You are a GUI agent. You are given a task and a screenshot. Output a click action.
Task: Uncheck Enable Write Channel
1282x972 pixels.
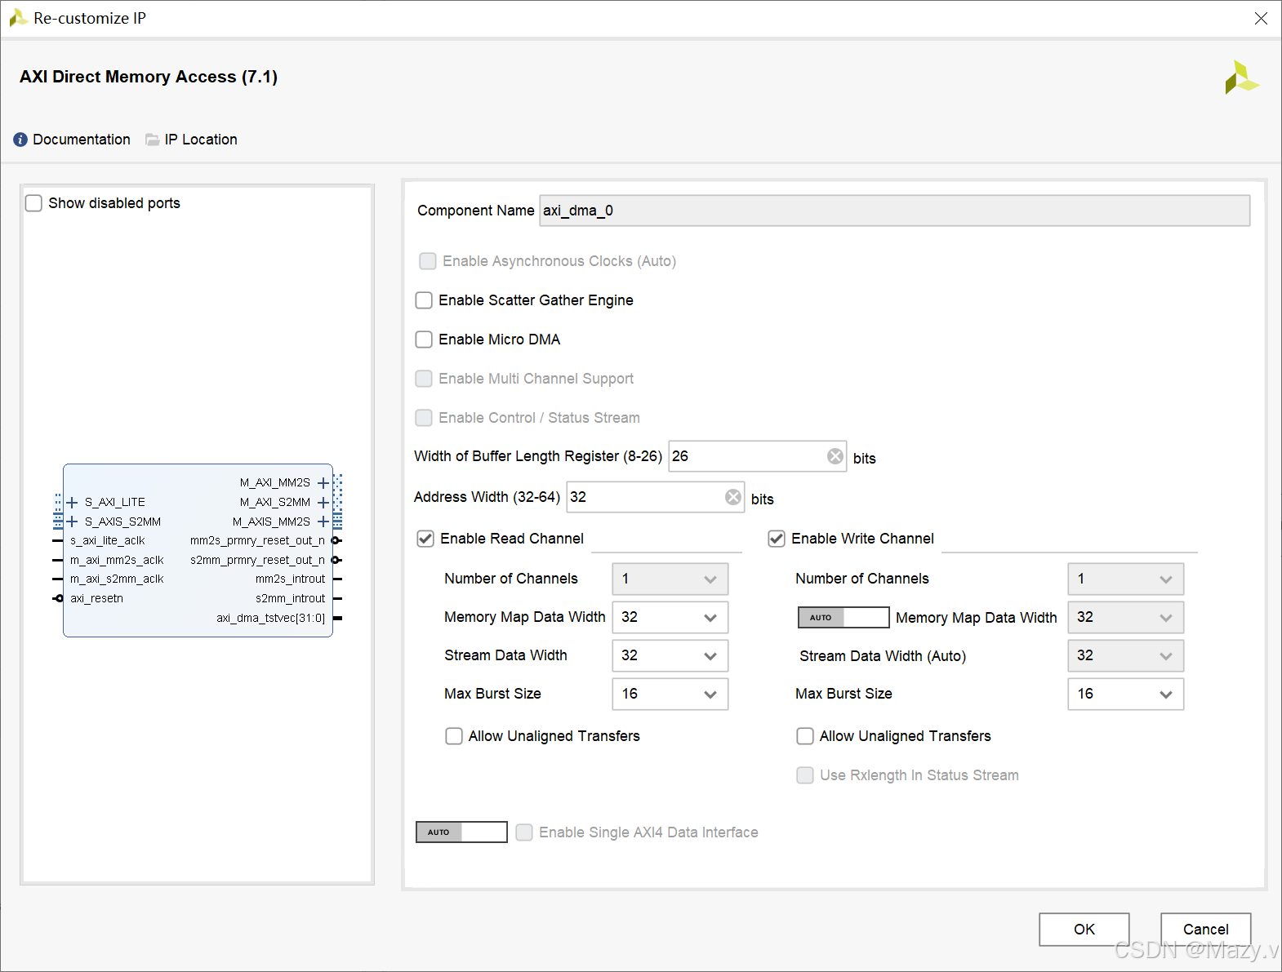[777, 539]
